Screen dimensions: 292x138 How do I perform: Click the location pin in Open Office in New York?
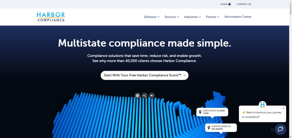point(200,112)
